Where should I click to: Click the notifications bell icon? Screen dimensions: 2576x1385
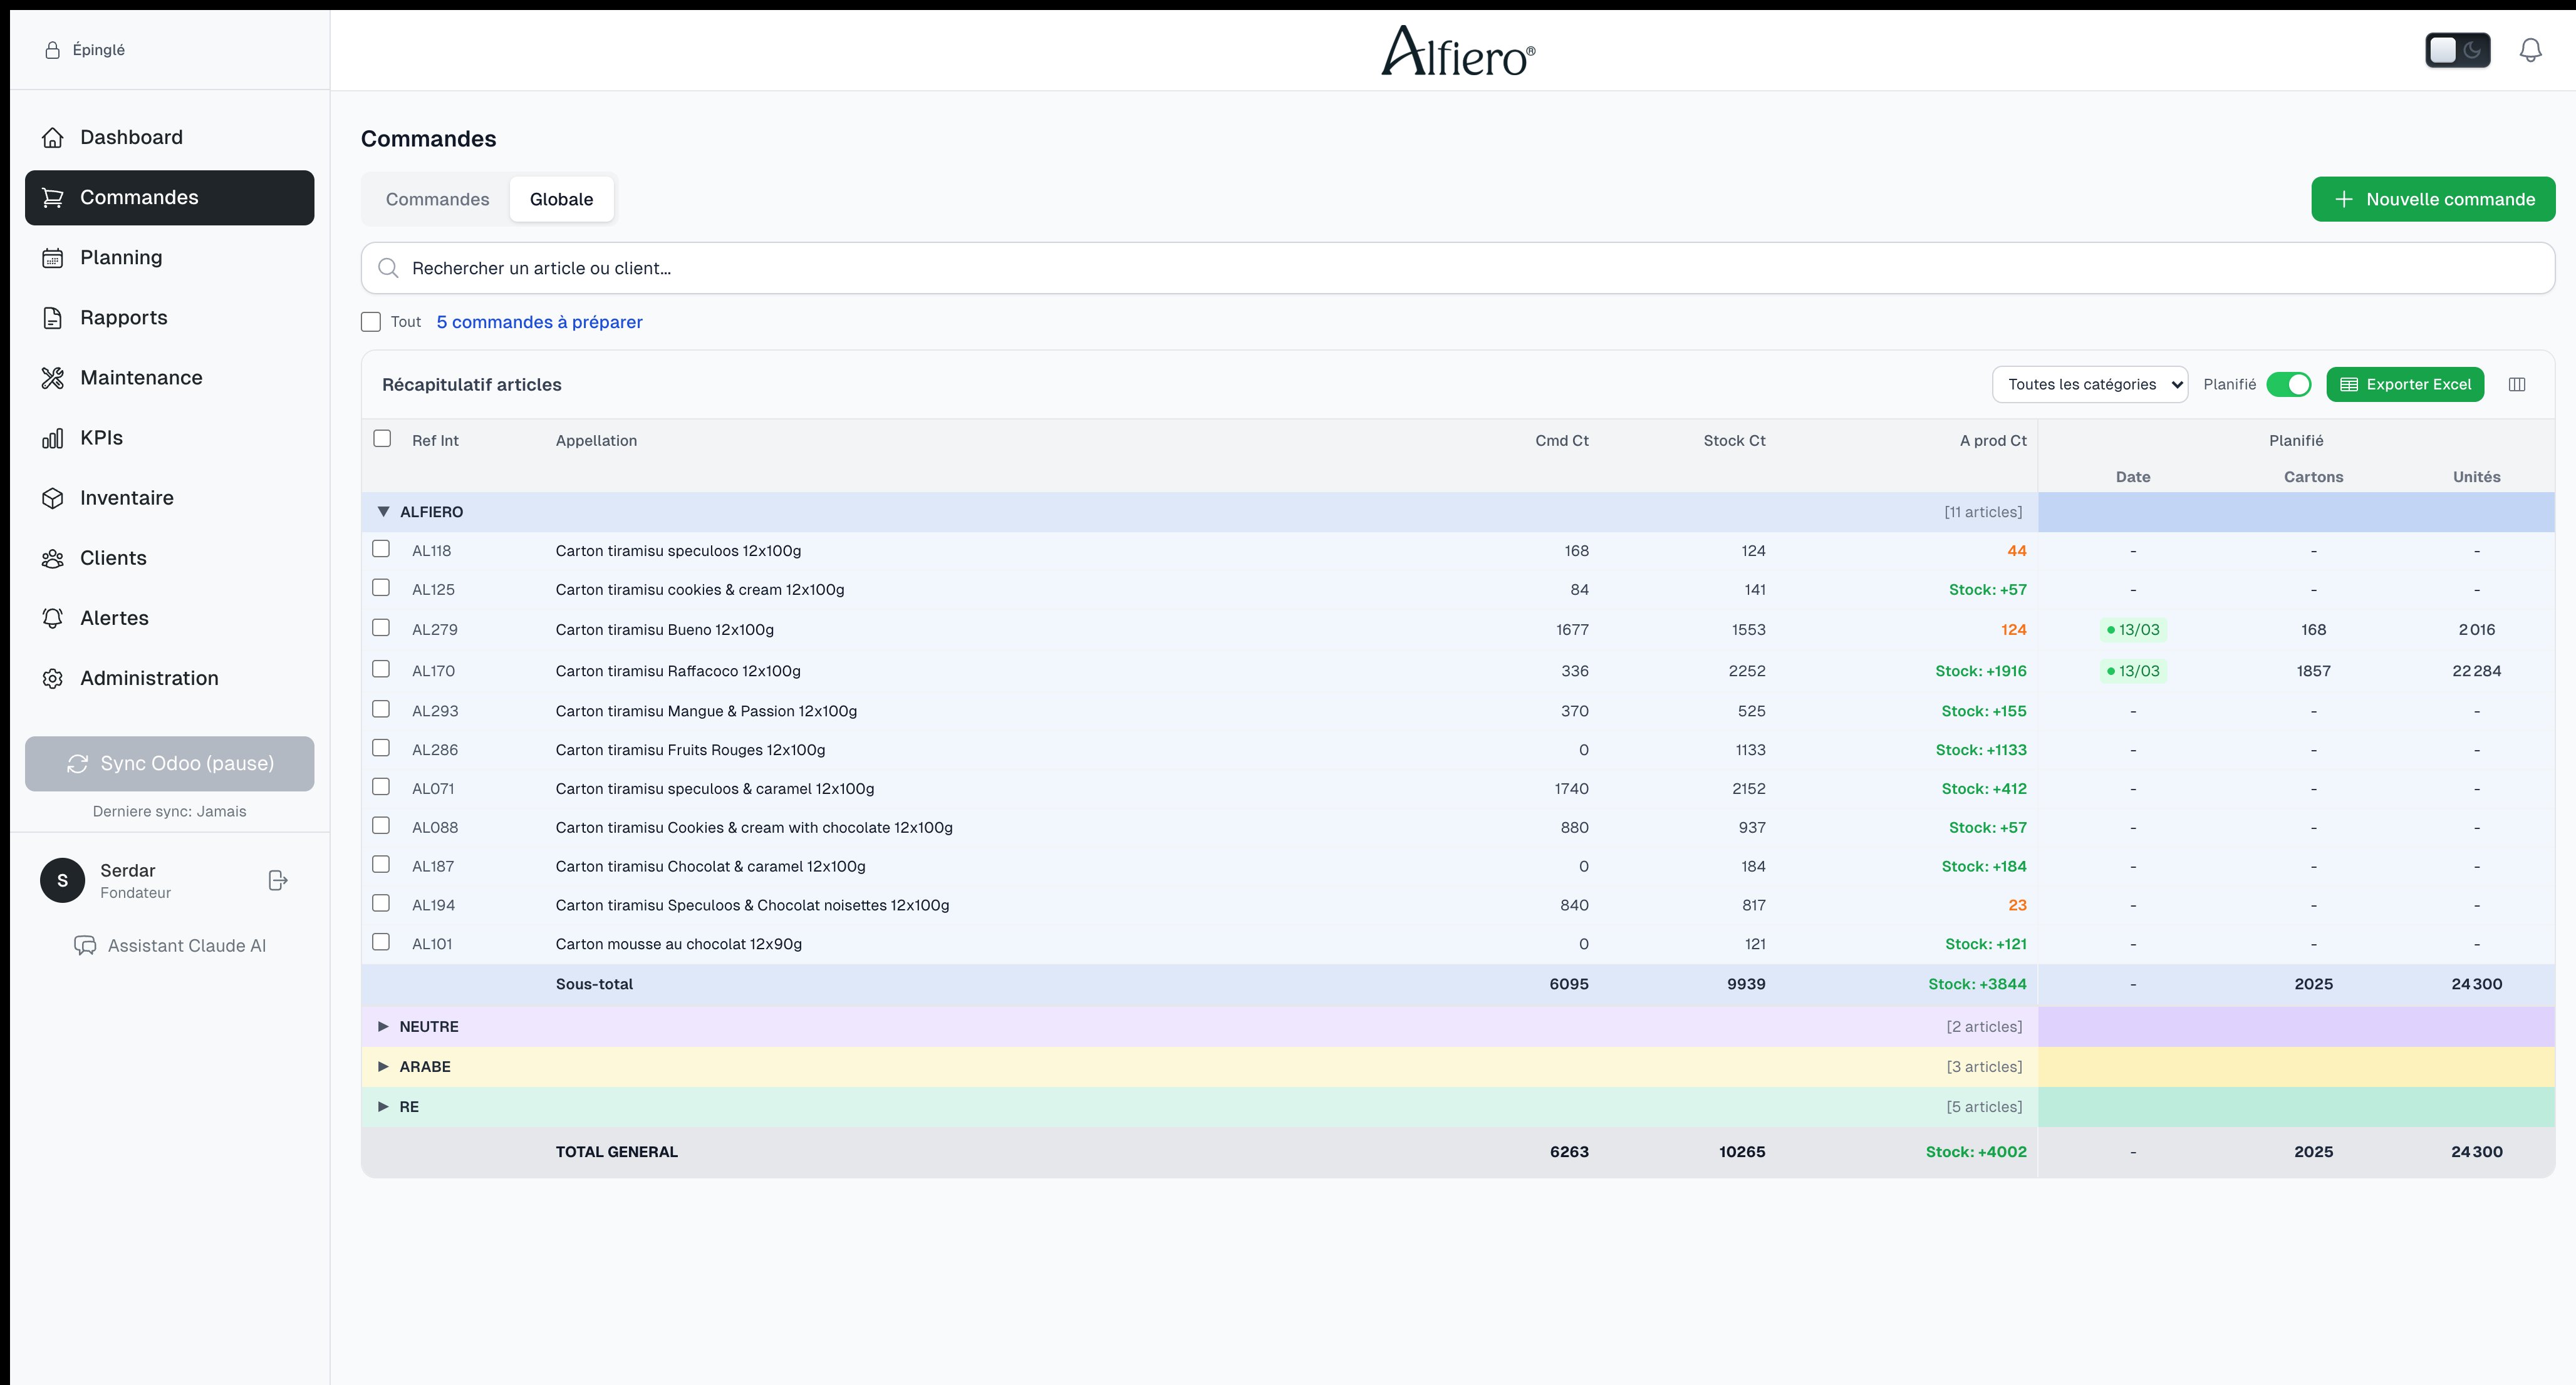pos(2530,50)
